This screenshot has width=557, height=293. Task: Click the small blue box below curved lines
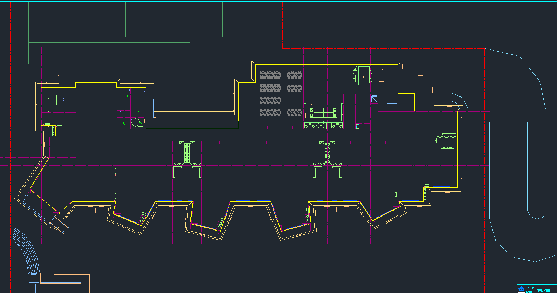(x=34, y=279)
